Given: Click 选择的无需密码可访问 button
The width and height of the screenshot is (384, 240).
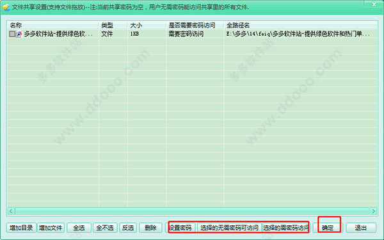Looking at the screenshot, I should click(x=230, y=228).
